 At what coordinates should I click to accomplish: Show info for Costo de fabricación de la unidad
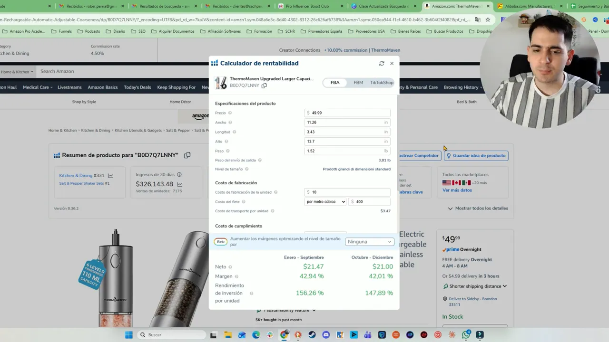[x=275, y=192]
